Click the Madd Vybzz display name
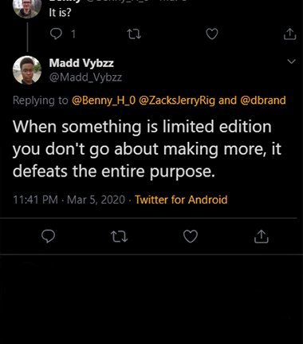 click(x=81, y=63)
